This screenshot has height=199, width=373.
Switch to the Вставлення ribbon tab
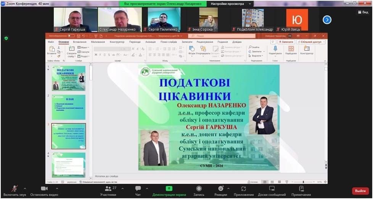(x=80, y=42)
